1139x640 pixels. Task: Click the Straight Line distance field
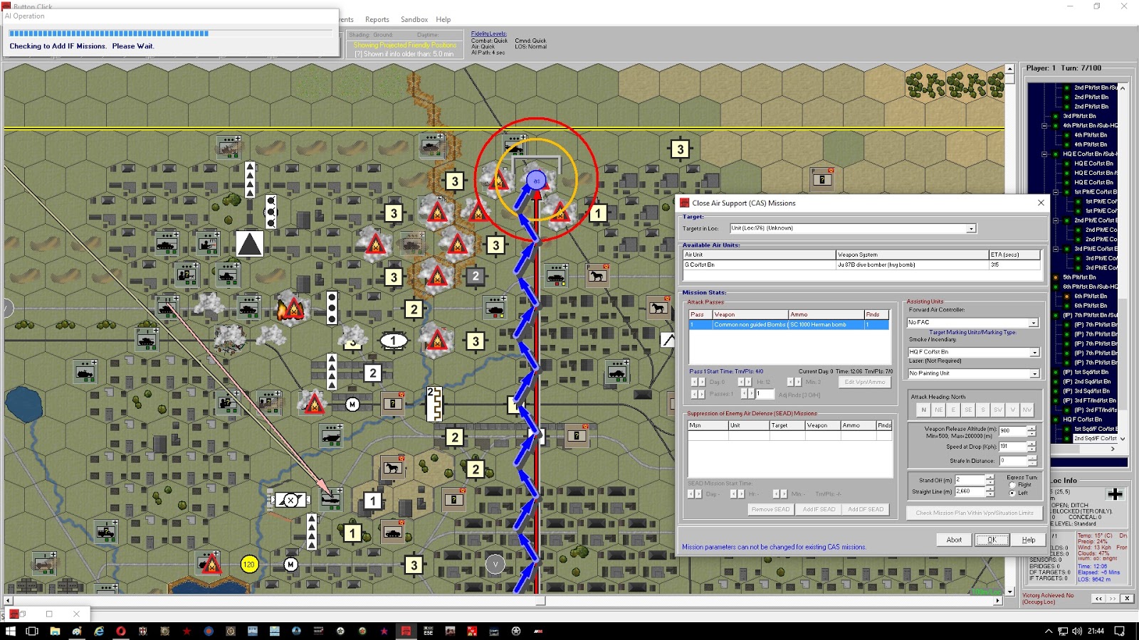tap(970, 491)
